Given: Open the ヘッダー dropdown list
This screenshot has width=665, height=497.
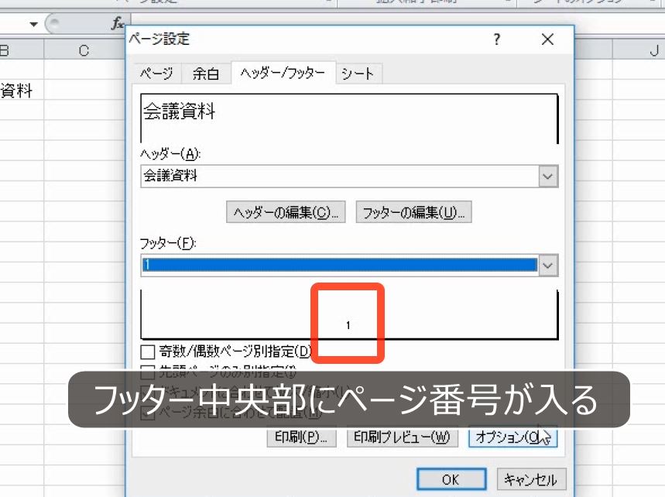Looking at the screenshot, I should click(x=547, y=176).
